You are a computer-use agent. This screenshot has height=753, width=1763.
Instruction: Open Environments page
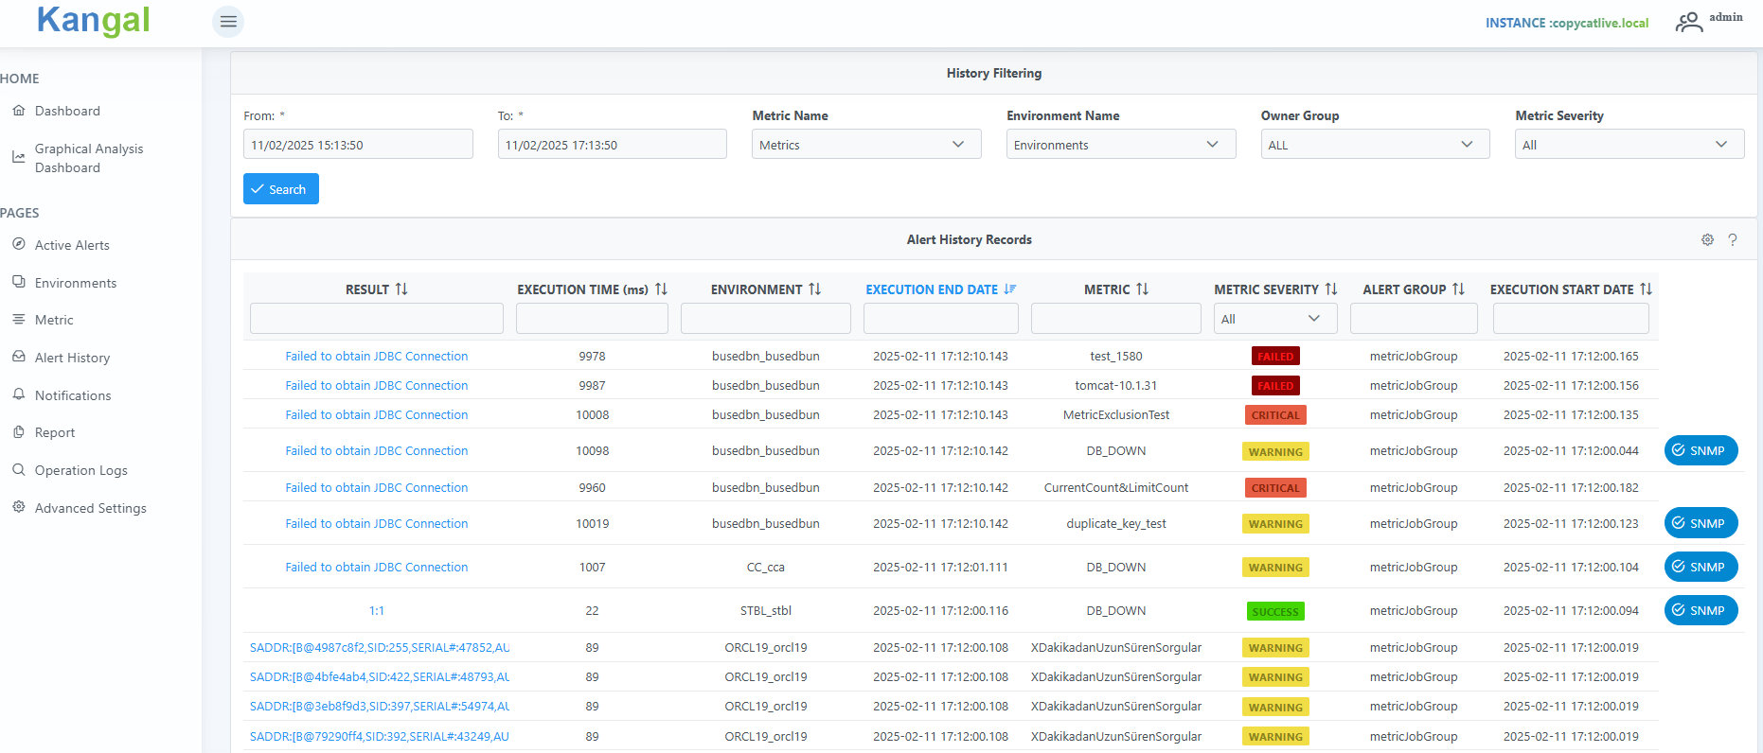[76, 283]
